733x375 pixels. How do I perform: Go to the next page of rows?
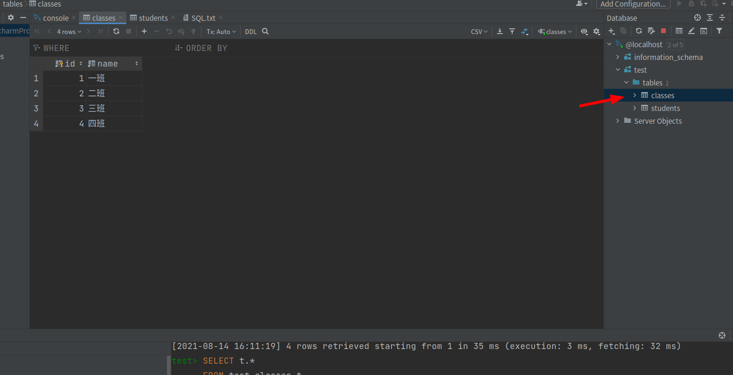(x=88, y=32)
